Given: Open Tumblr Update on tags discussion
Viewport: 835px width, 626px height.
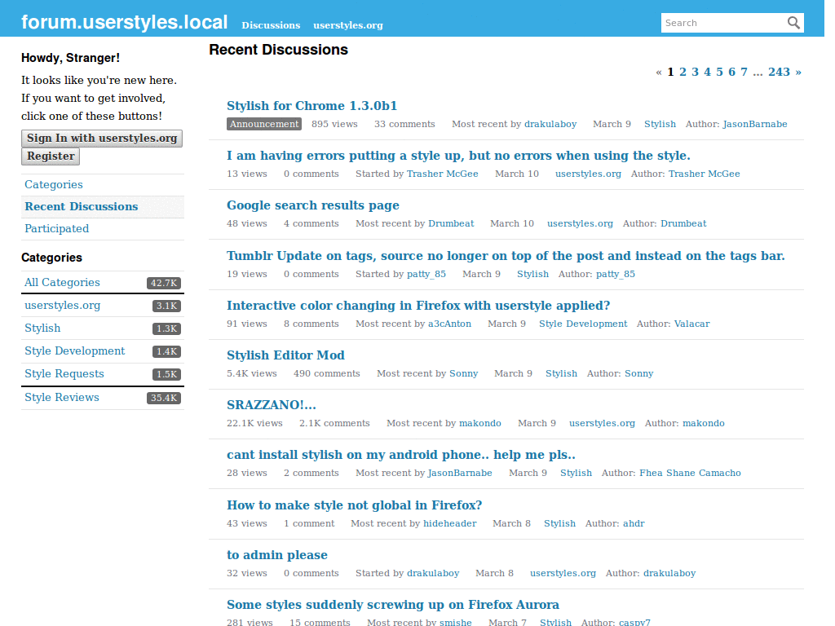Looking at the screenshot, I should (506, 256).
